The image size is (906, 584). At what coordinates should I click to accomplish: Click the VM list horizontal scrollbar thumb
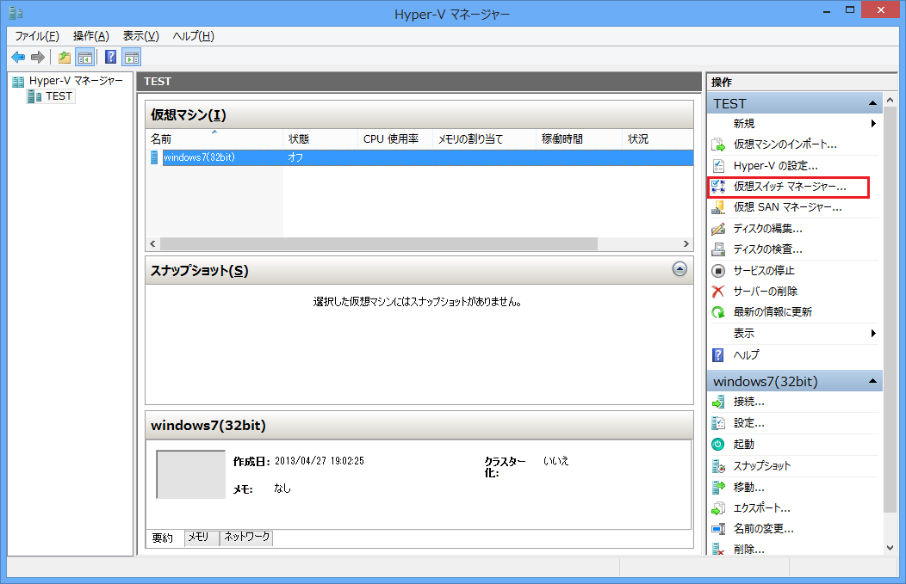coord(378,244)
